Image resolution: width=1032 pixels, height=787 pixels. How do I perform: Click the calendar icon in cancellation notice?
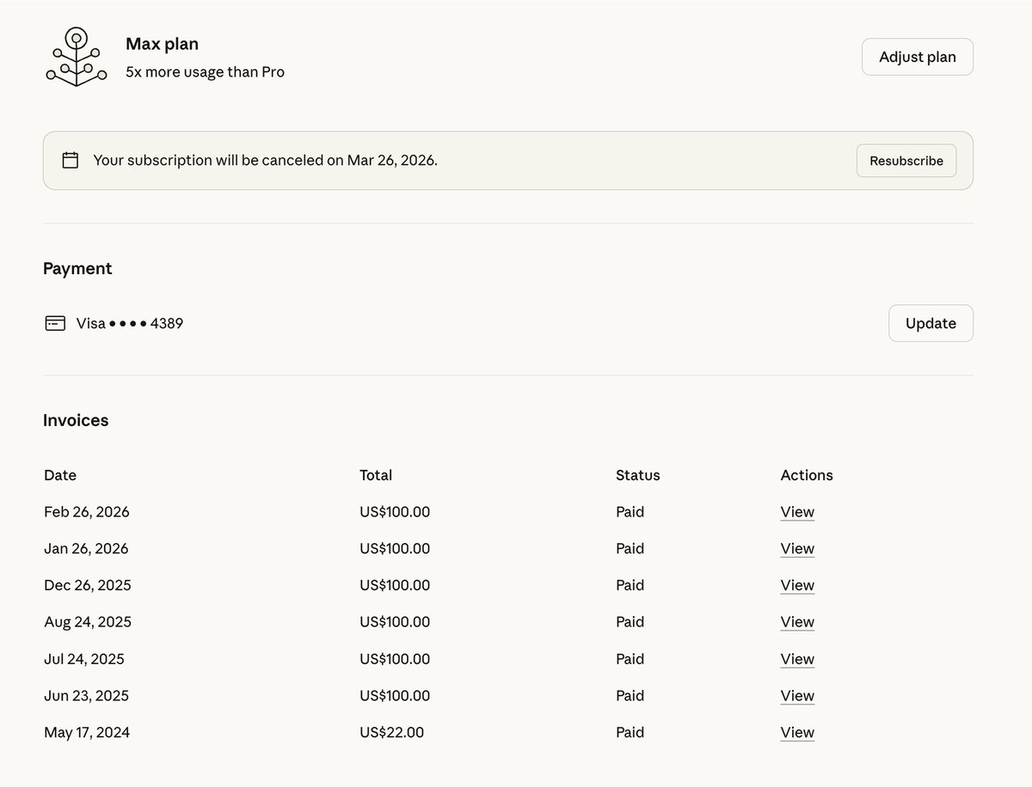tap(71, 160)
